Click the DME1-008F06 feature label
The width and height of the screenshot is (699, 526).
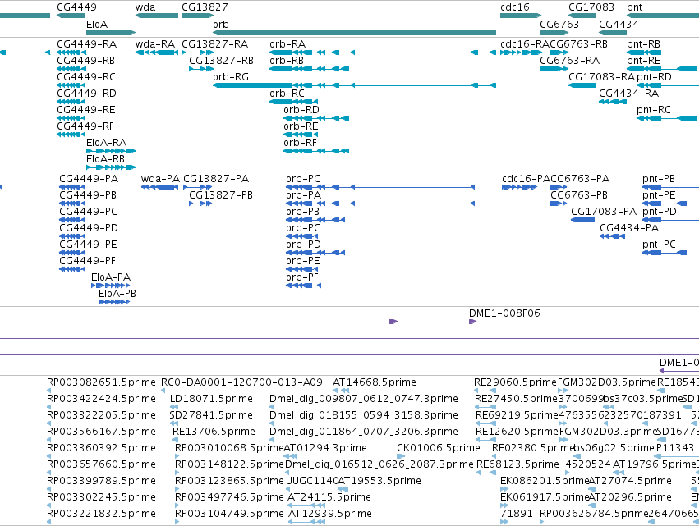(x=504, y=313)
